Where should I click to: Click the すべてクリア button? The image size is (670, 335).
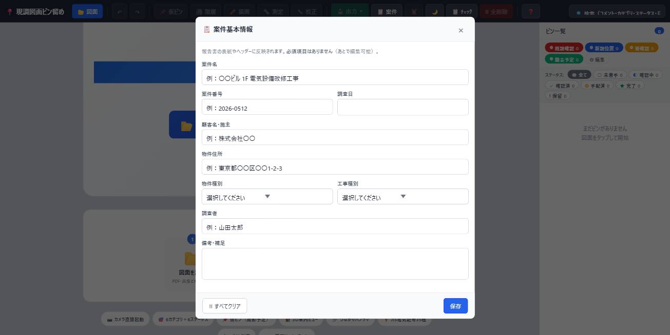coord(225,306)
